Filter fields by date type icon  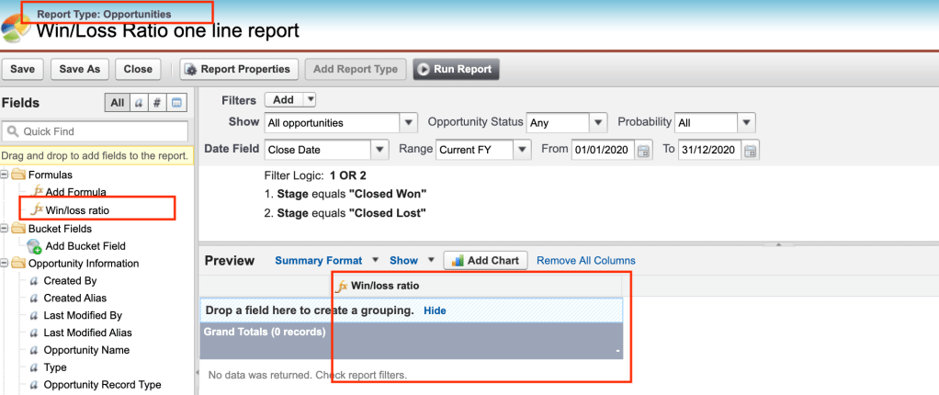click(177, 103)
